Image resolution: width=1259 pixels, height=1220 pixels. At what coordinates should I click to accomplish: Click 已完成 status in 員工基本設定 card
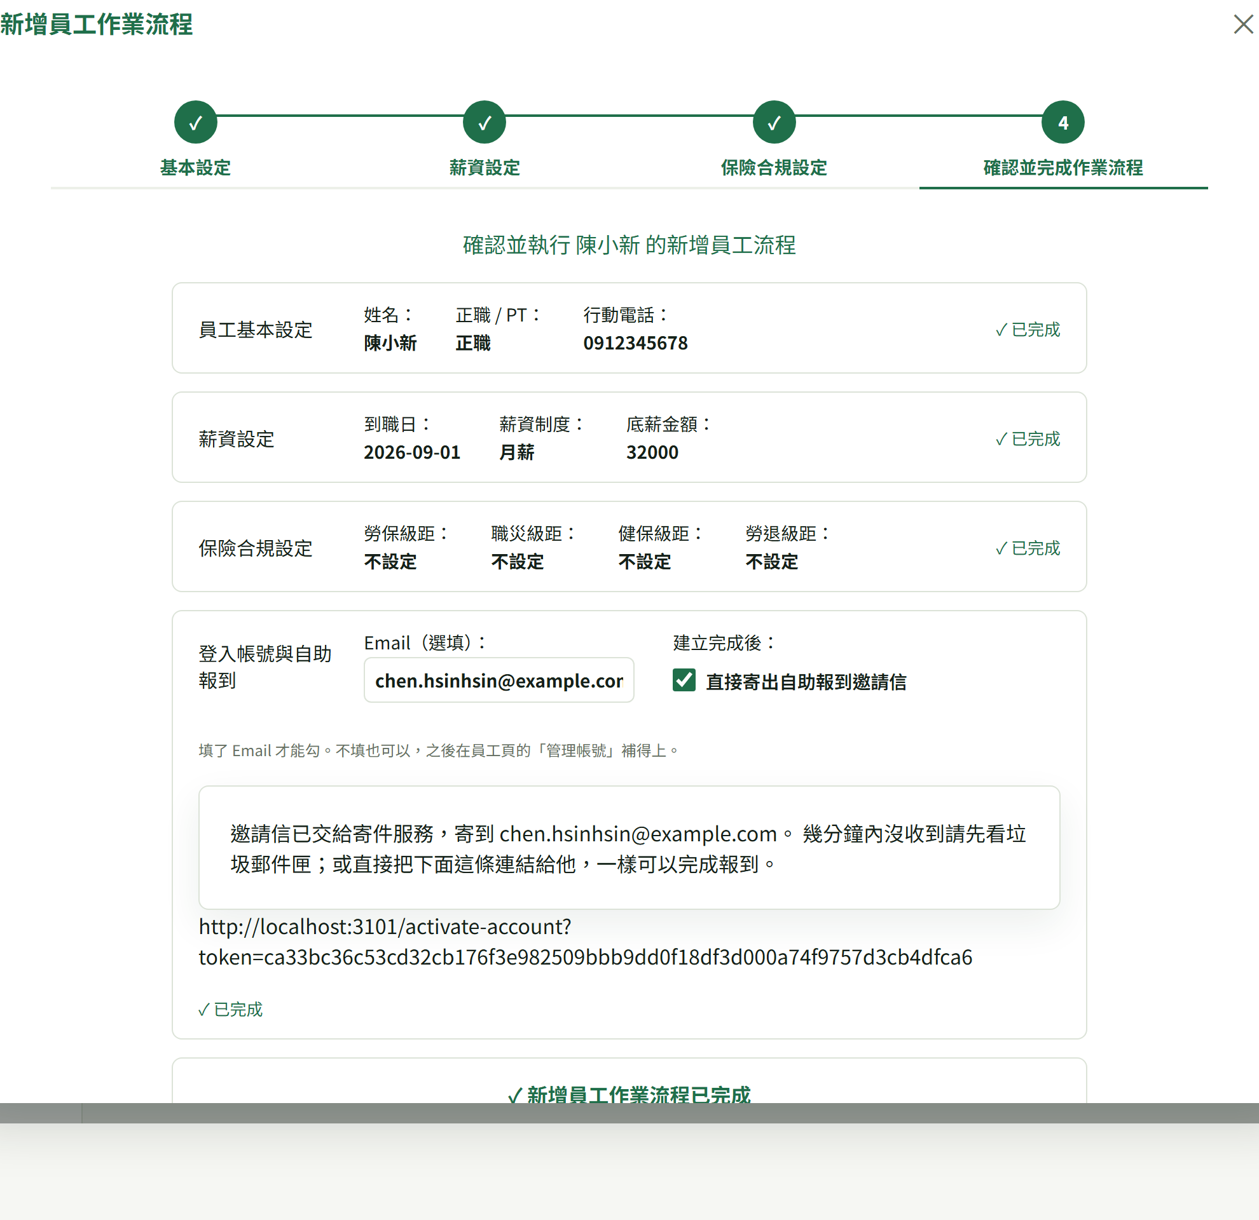coord(1028,329)
